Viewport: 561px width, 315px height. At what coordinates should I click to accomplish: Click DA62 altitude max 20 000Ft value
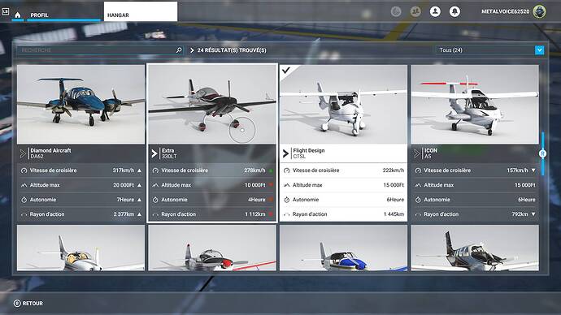tap(124, 185)
